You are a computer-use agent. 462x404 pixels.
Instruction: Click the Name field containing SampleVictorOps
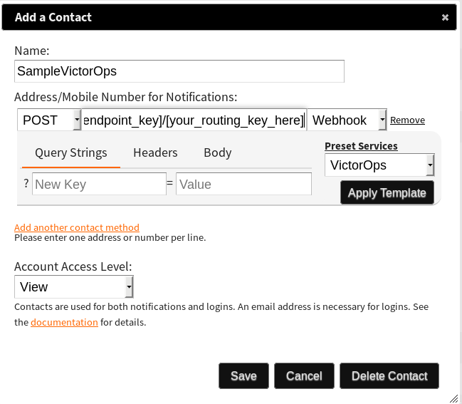coord(179,71)
